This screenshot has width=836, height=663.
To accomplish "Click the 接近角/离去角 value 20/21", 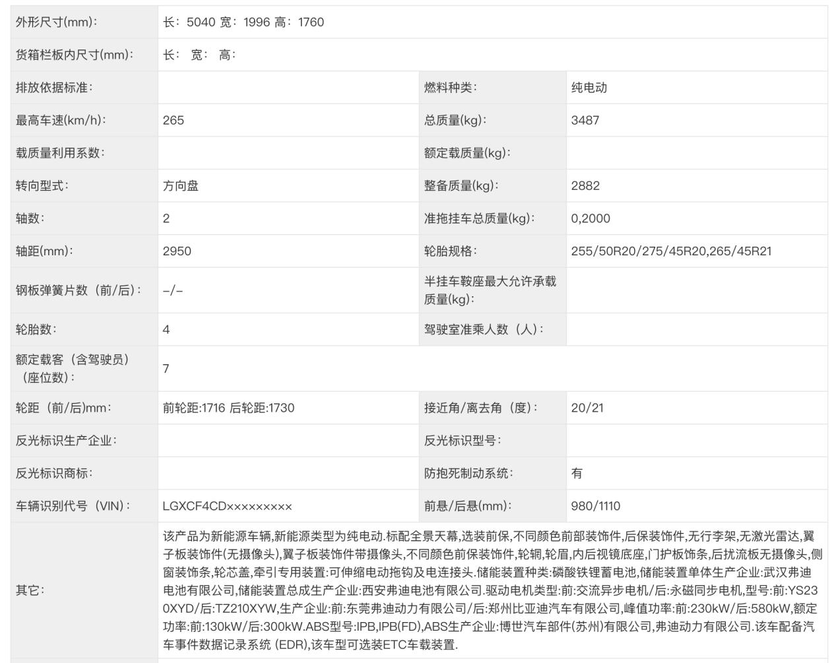I will (x=587, y=408).
